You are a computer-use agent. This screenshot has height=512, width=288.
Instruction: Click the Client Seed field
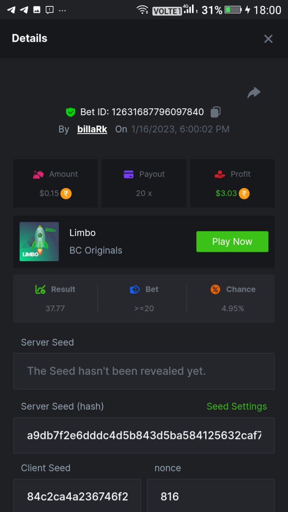coord(77,496)
